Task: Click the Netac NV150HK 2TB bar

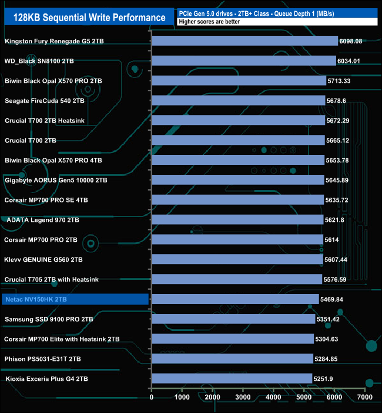Action: tap(236, 299)
